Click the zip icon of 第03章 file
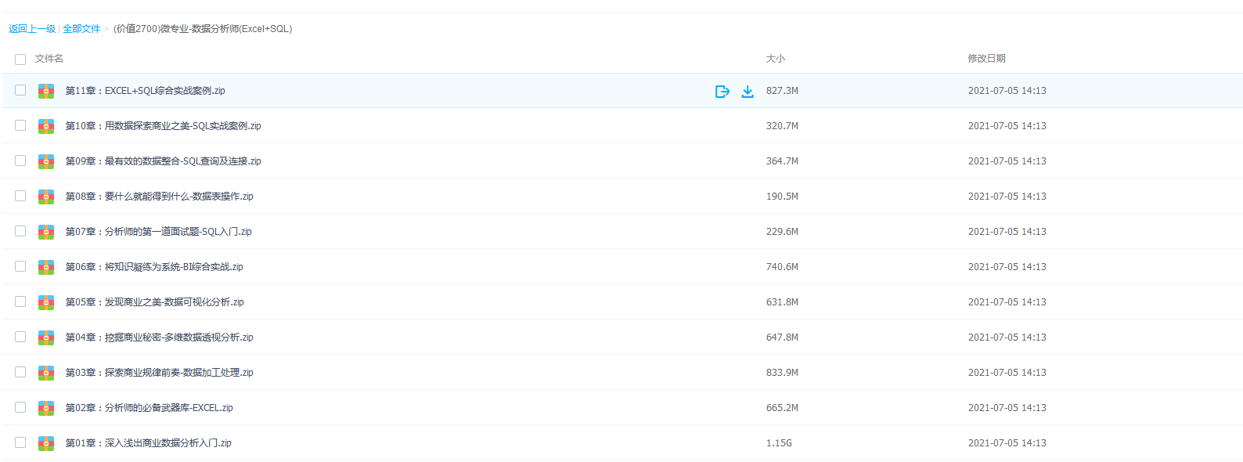Screen dimensions: 1243x462 (46, 373)
